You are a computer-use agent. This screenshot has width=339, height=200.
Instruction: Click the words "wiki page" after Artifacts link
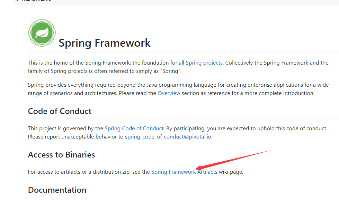coord(231,172)
